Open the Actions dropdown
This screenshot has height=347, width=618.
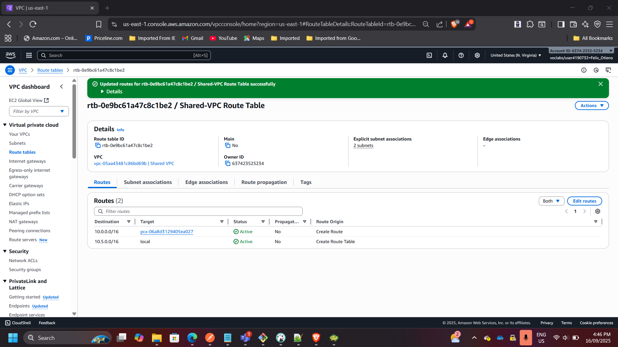click(592, 105)
